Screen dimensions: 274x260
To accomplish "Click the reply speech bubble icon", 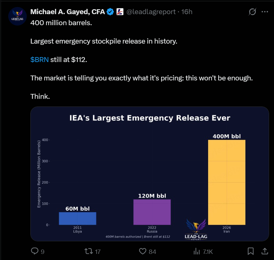I will [x=35, y=251].
